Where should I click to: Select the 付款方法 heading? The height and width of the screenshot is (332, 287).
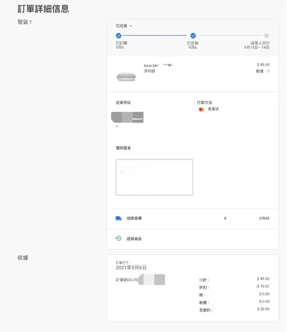point(204,103)
